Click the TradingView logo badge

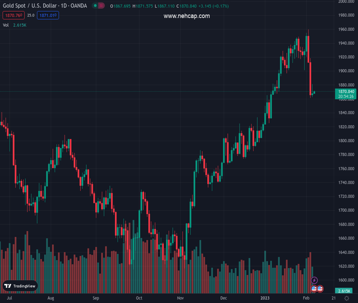tap(20, 286)
